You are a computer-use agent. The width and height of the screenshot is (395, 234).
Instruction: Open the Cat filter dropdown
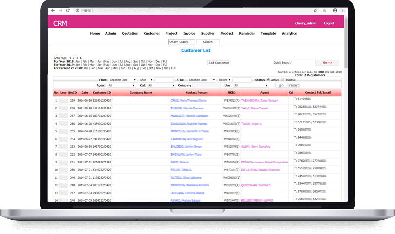(x=161, y=85)
